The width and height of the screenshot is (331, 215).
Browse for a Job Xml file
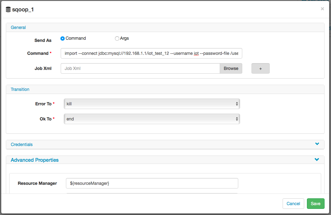231,68
